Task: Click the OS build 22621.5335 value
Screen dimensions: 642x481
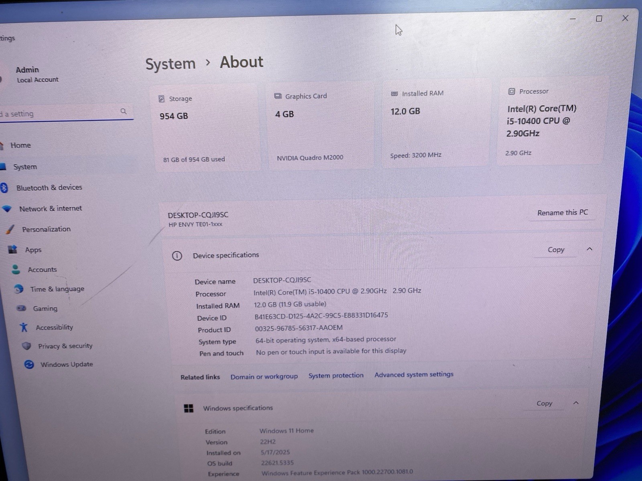Action: (277, 463)
